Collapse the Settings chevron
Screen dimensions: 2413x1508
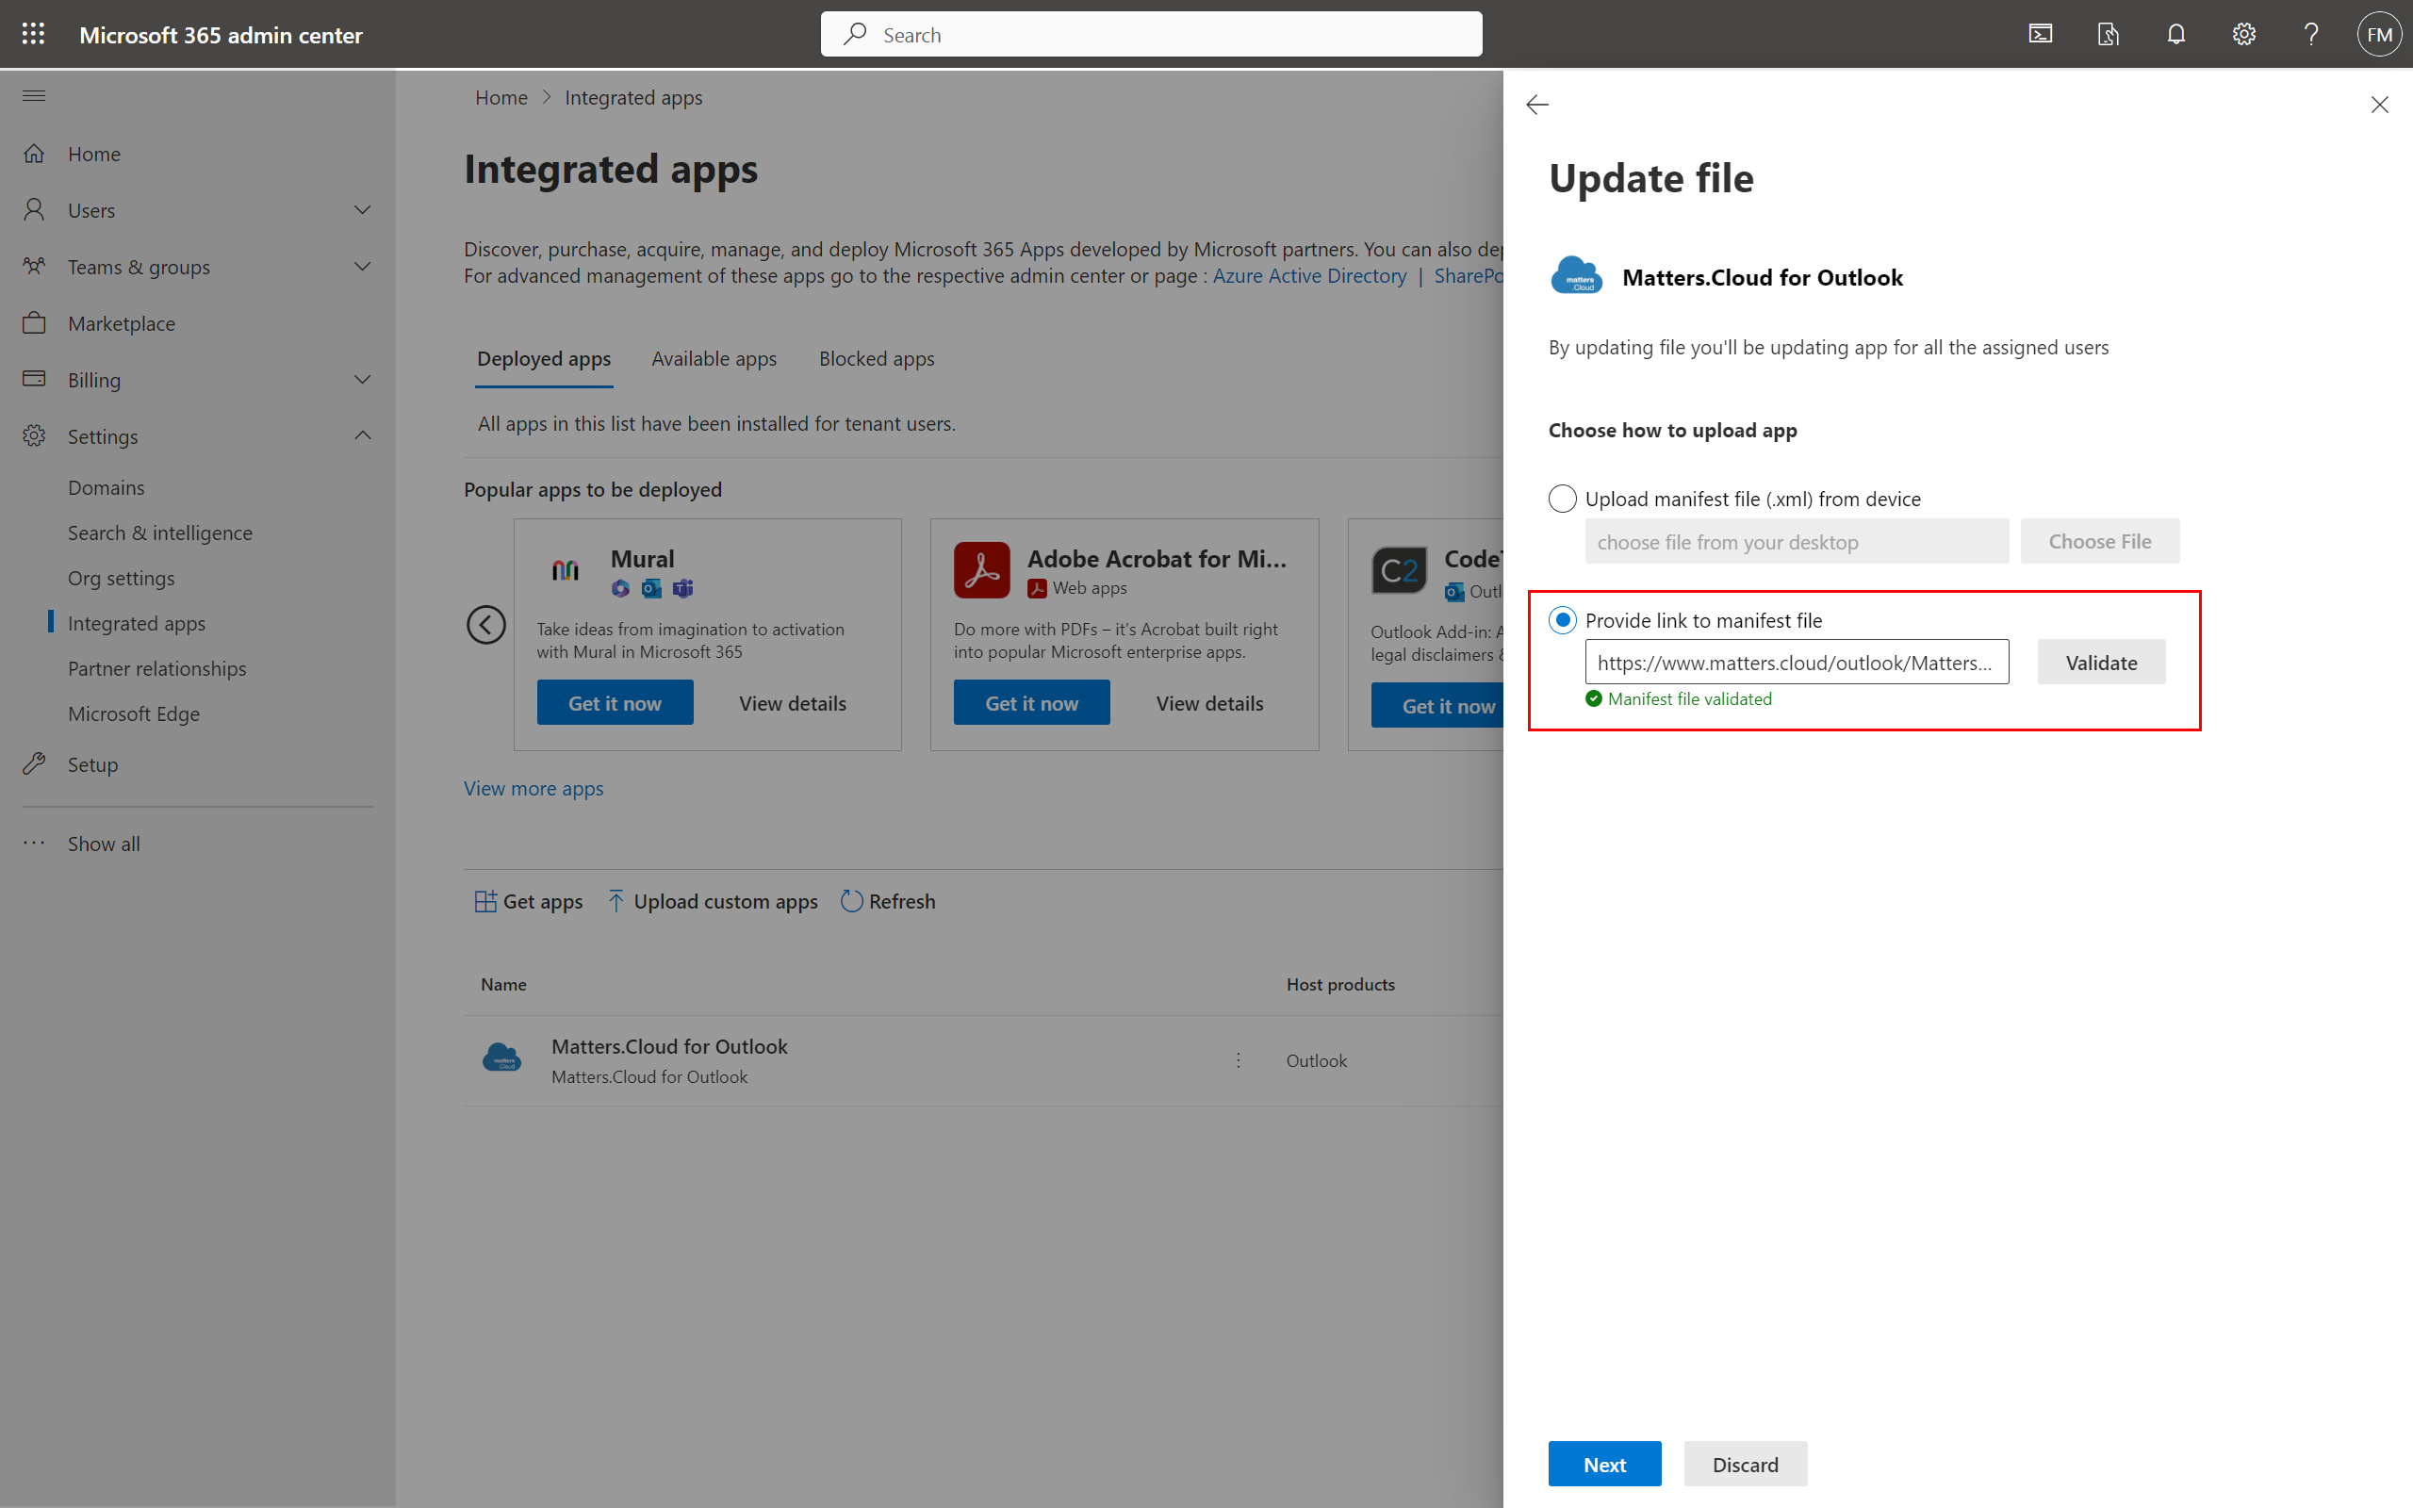(x=363, y=435)
